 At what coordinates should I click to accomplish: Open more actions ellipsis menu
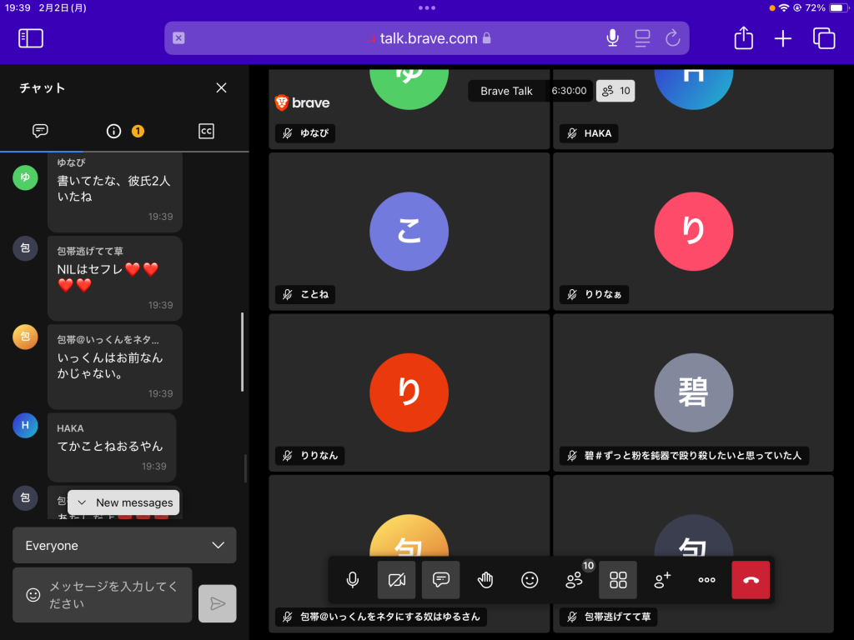(x=707, y=580)
